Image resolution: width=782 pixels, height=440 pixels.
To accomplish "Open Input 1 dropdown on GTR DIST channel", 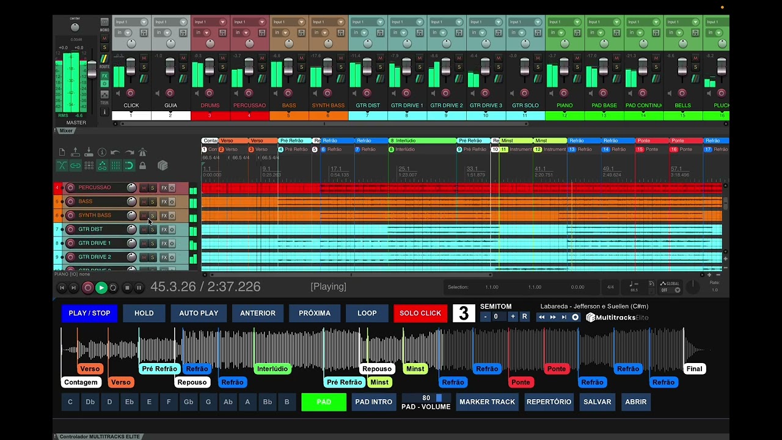I will click(x=367, y=22).
